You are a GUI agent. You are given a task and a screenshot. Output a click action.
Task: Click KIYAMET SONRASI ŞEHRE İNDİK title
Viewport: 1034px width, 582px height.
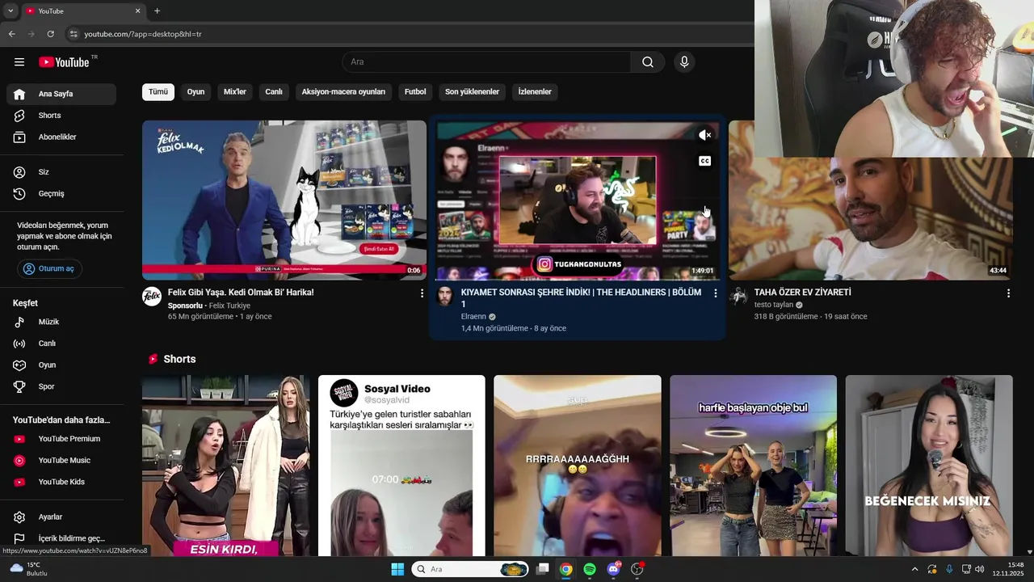[x=581, y=298]
